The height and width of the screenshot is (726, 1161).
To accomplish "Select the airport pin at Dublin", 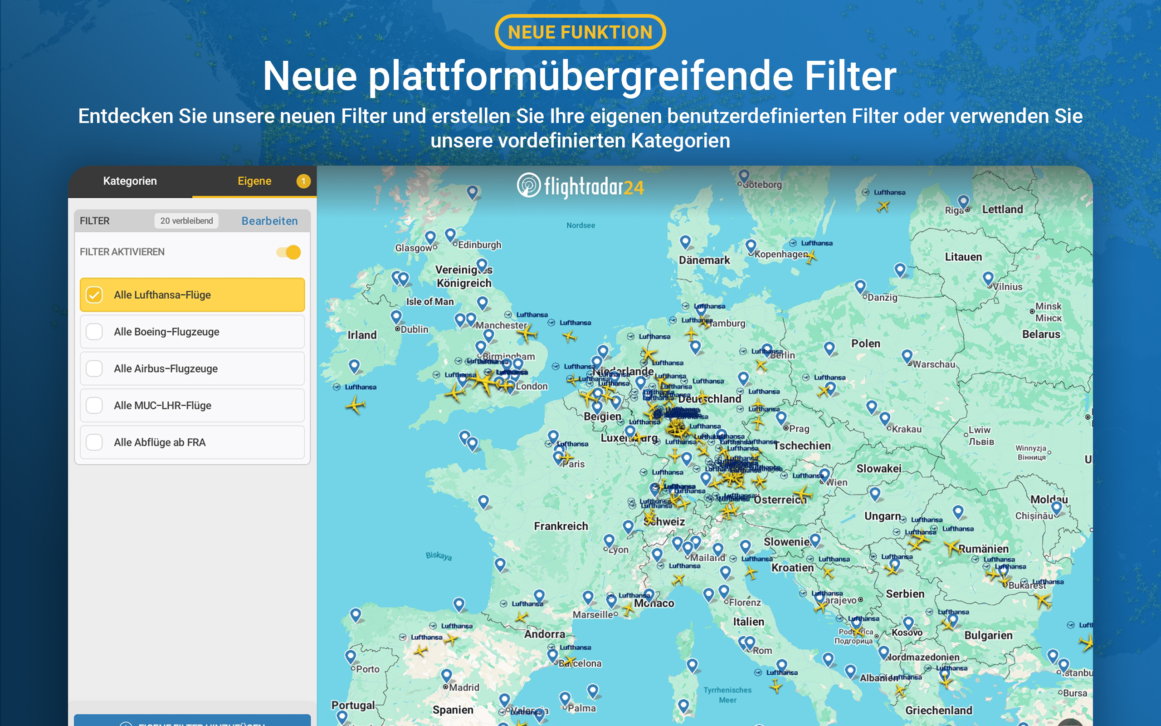I will [x=396, y=317].
